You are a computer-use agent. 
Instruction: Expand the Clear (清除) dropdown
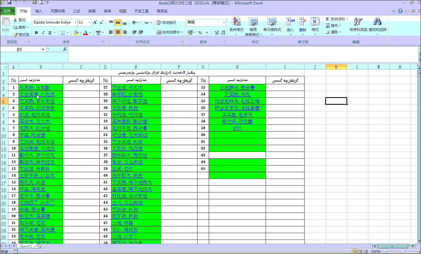(x=340, y=32)
